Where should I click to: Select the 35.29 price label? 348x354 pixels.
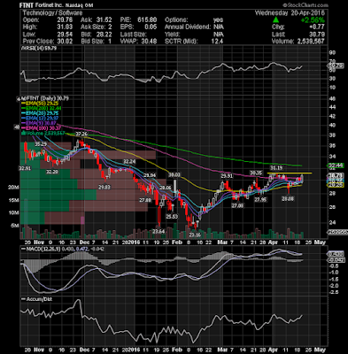point(41,144)
